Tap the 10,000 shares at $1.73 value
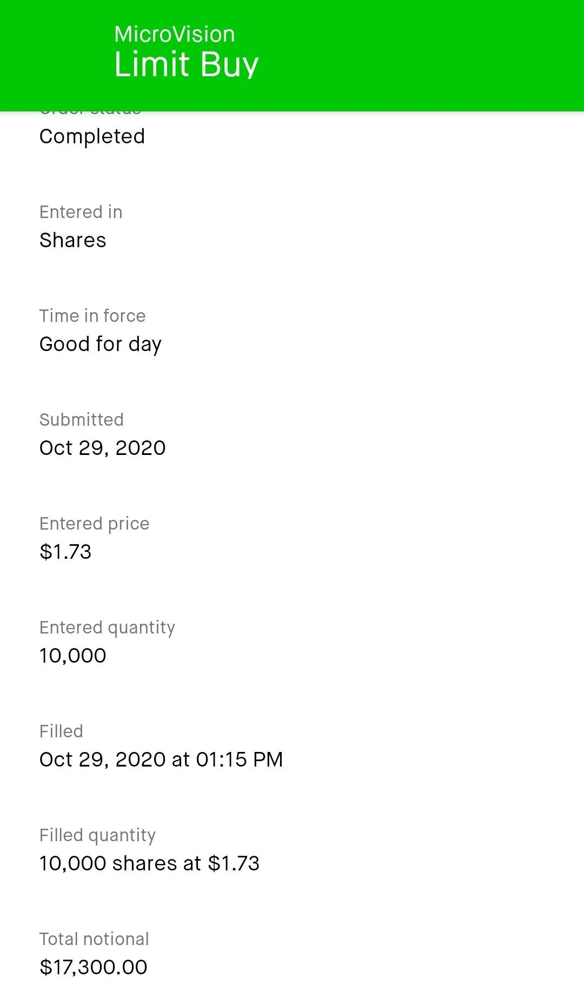Viewport: 584px width, 997px height. coord(149,863)
